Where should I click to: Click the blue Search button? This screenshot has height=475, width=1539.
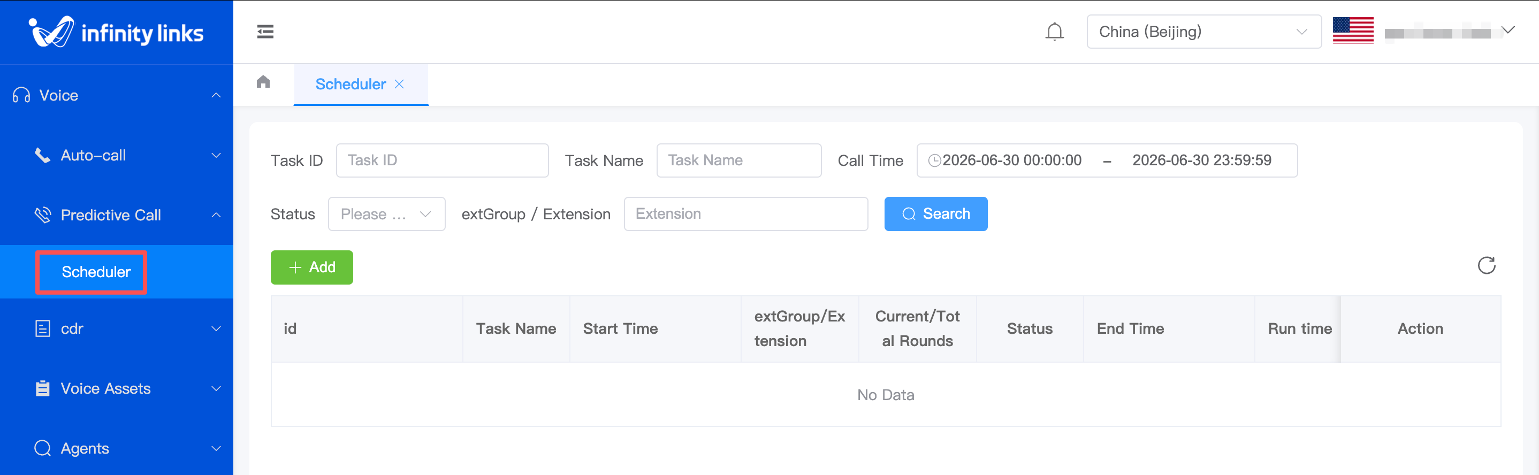click(x=935, y=214)
